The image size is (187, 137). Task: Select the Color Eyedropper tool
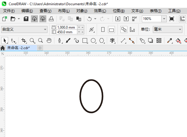pos(170,40)
